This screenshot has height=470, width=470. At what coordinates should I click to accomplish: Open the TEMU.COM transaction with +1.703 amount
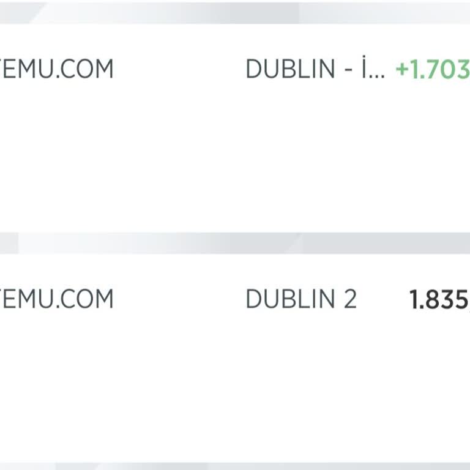pos(58,69)
